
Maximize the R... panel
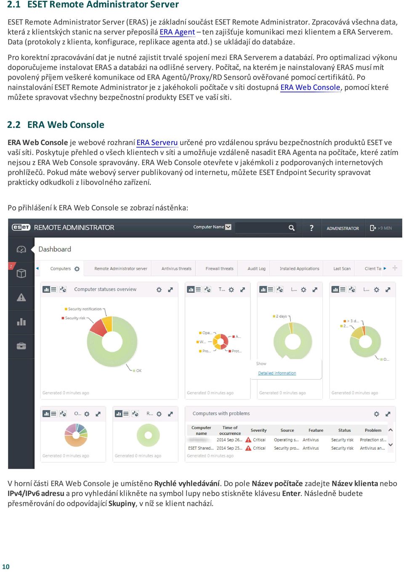tap(170, 414)
